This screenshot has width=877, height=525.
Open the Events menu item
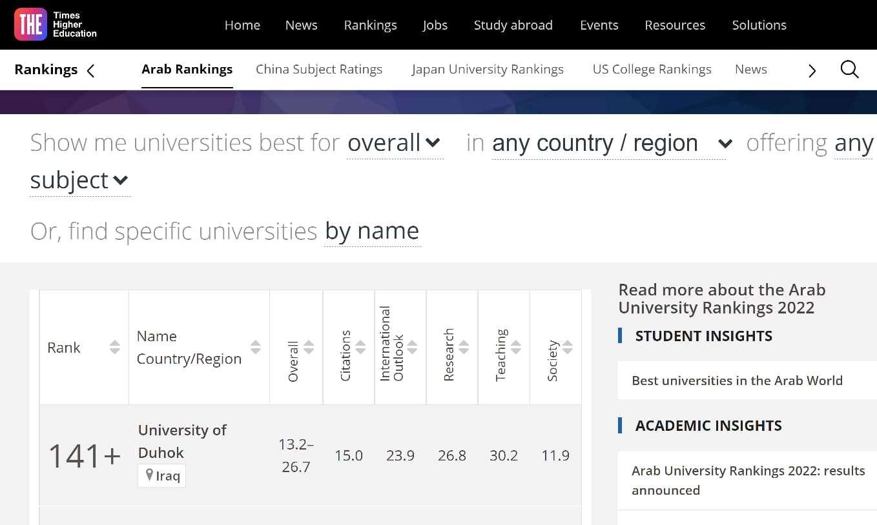pos(599,25)
